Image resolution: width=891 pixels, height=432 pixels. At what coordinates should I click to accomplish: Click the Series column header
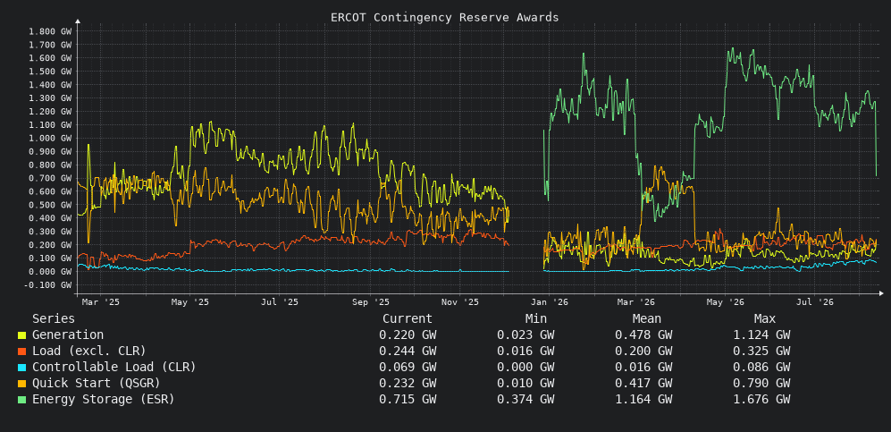point(54,319)
